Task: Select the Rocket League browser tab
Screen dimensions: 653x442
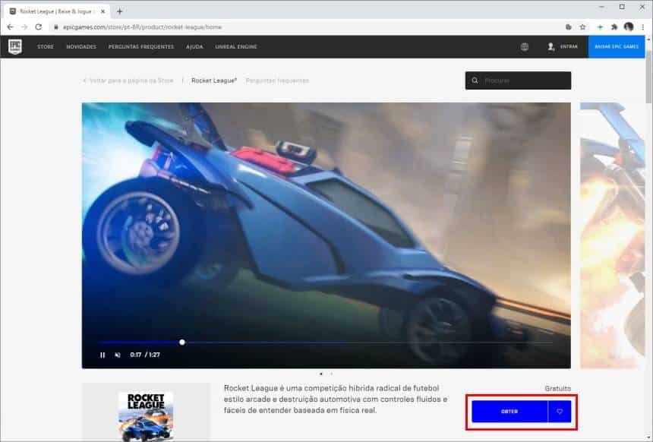Action: click(x=57, y=11)
